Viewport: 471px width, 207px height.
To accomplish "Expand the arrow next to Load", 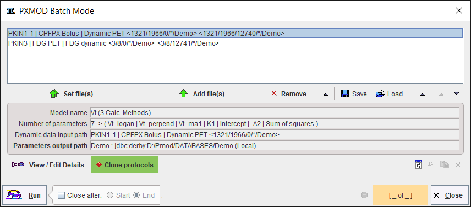I will pos(423,94).
